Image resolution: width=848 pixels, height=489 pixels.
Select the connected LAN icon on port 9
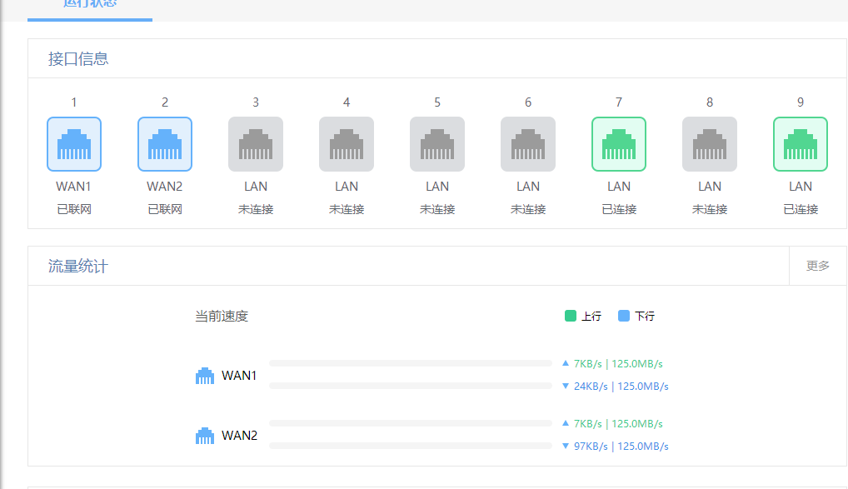point(800,143)
